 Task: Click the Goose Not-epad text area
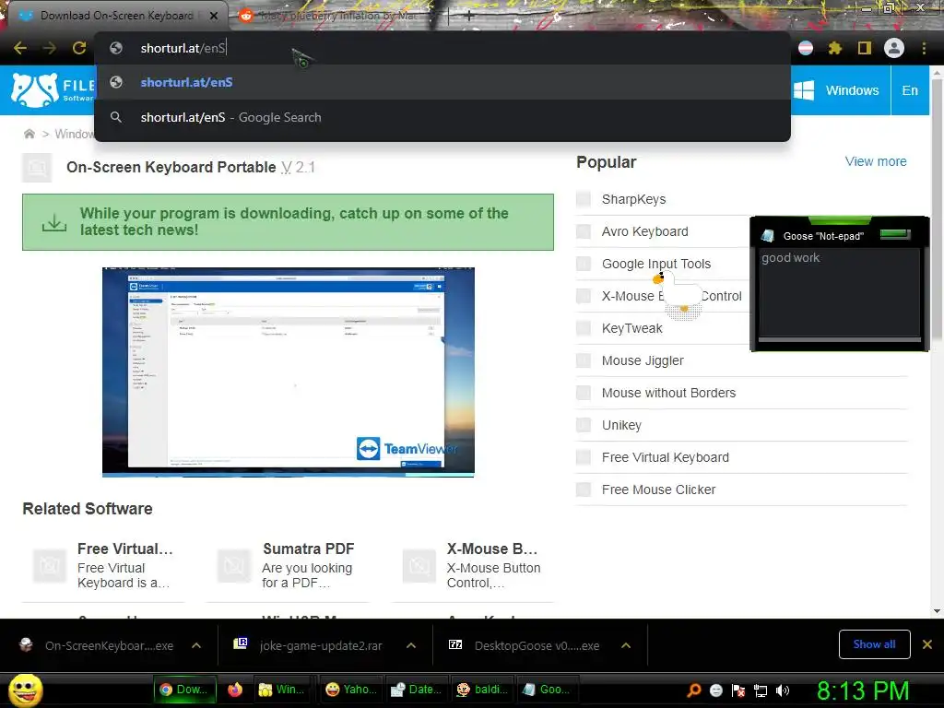(x=840, y=292)
